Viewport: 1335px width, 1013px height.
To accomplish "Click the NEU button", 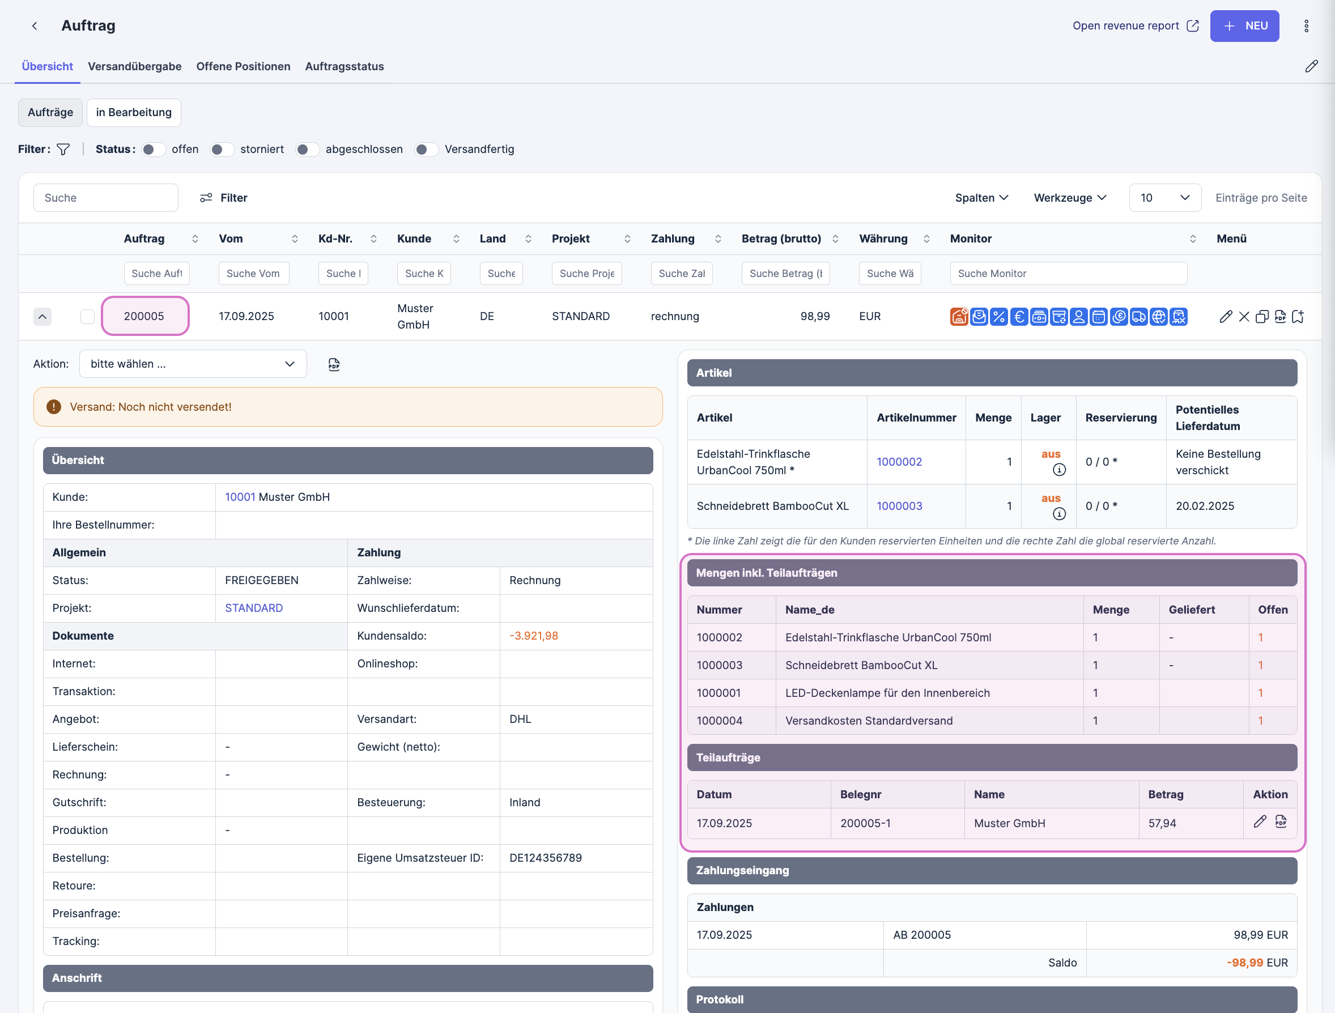I will [x=1244, y=25].
